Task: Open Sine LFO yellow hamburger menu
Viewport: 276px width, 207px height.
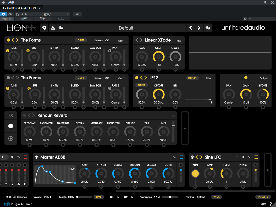Action: click(256, 157)
